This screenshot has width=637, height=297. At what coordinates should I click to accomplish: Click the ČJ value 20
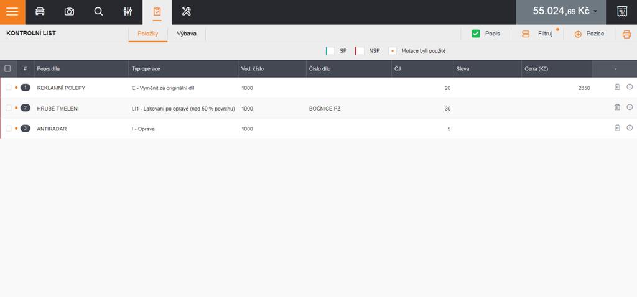click(x=447, y=88)
